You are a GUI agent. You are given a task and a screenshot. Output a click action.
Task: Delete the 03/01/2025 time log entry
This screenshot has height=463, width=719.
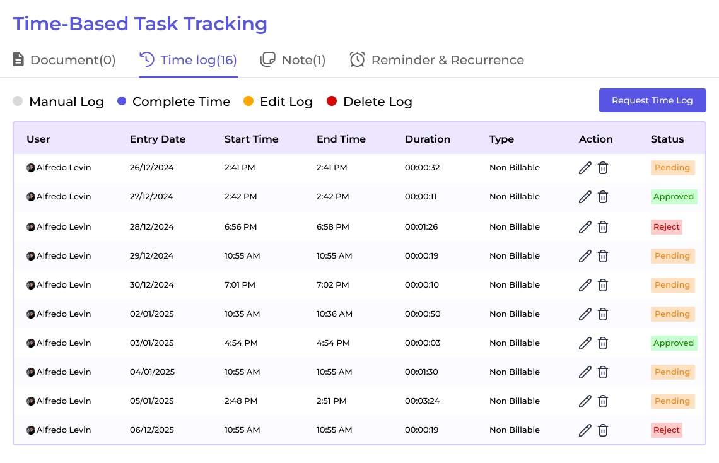603,343
